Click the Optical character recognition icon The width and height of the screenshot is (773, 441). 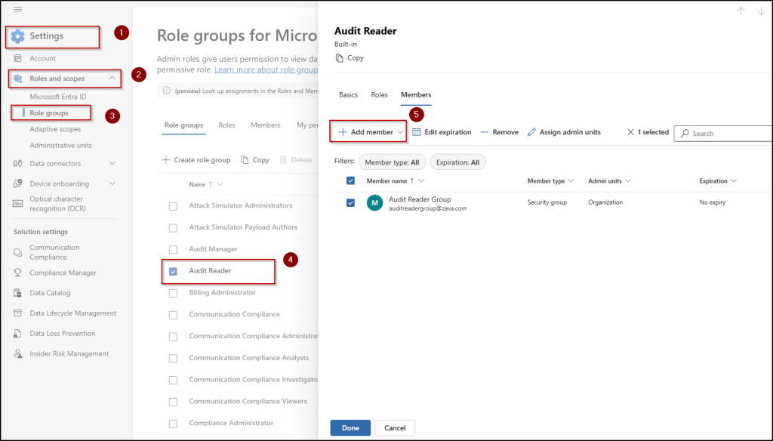(18, 203)
